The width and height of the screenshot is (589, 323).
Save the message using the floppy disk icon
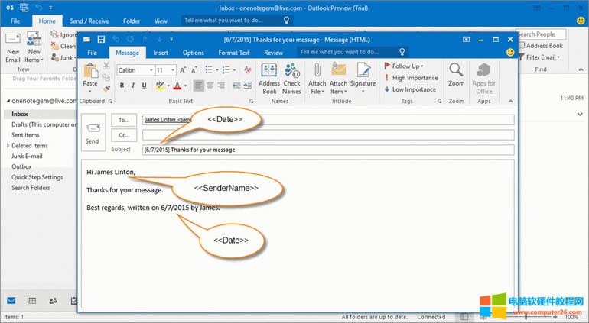101,39
